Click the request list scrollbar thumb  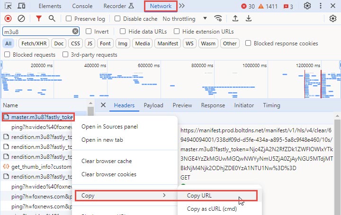90,111
